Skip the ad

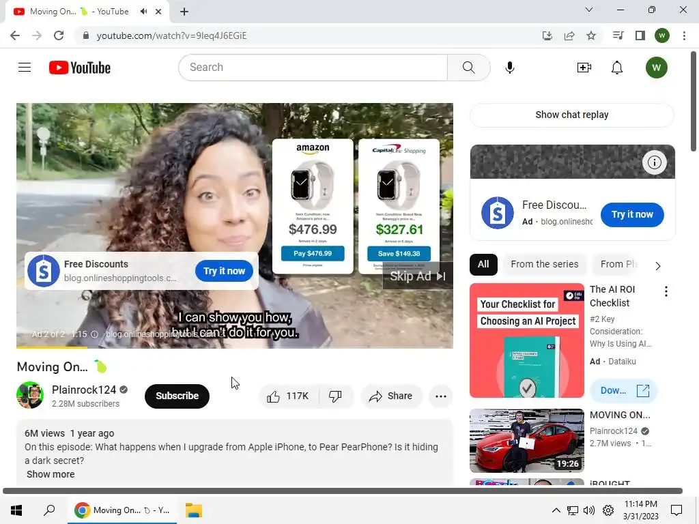[x=418, y=276]
